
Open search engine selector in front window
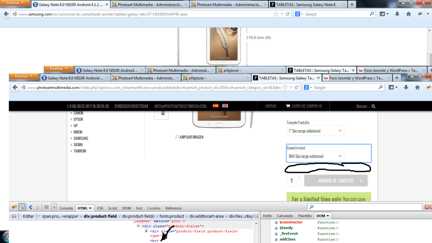click(308, 87)
